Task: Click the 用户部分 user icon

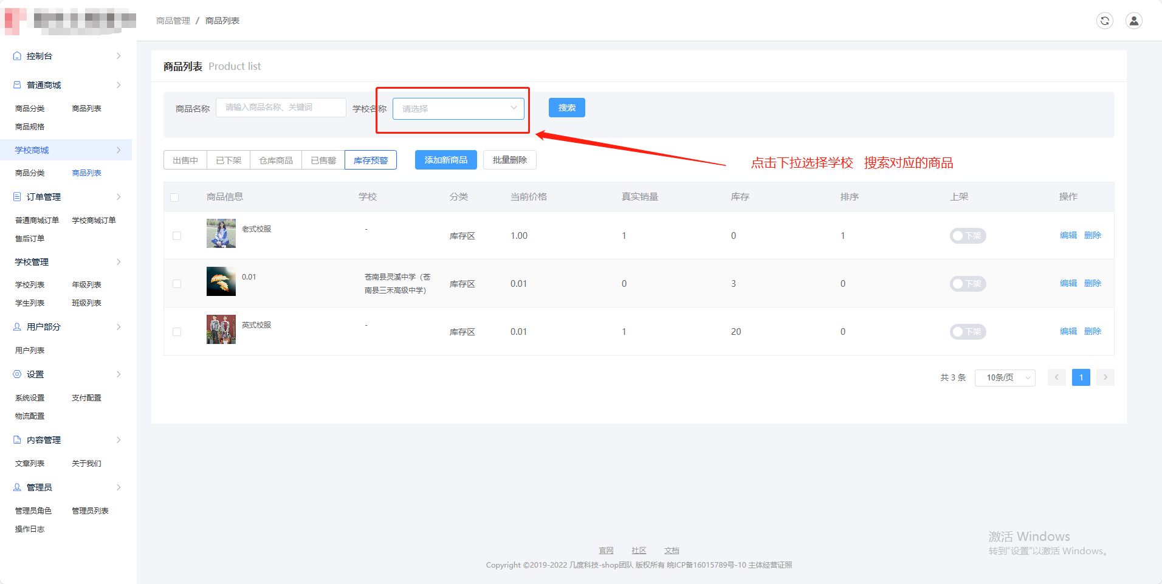Action: pyautogui.click(x=17, y=327)
